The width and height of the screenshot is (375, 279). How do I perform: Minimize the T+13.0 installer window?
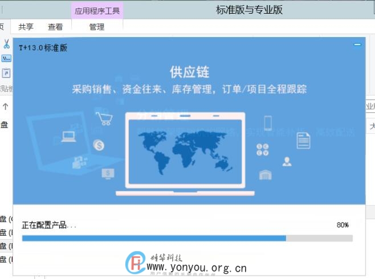(x=357, y=44)
